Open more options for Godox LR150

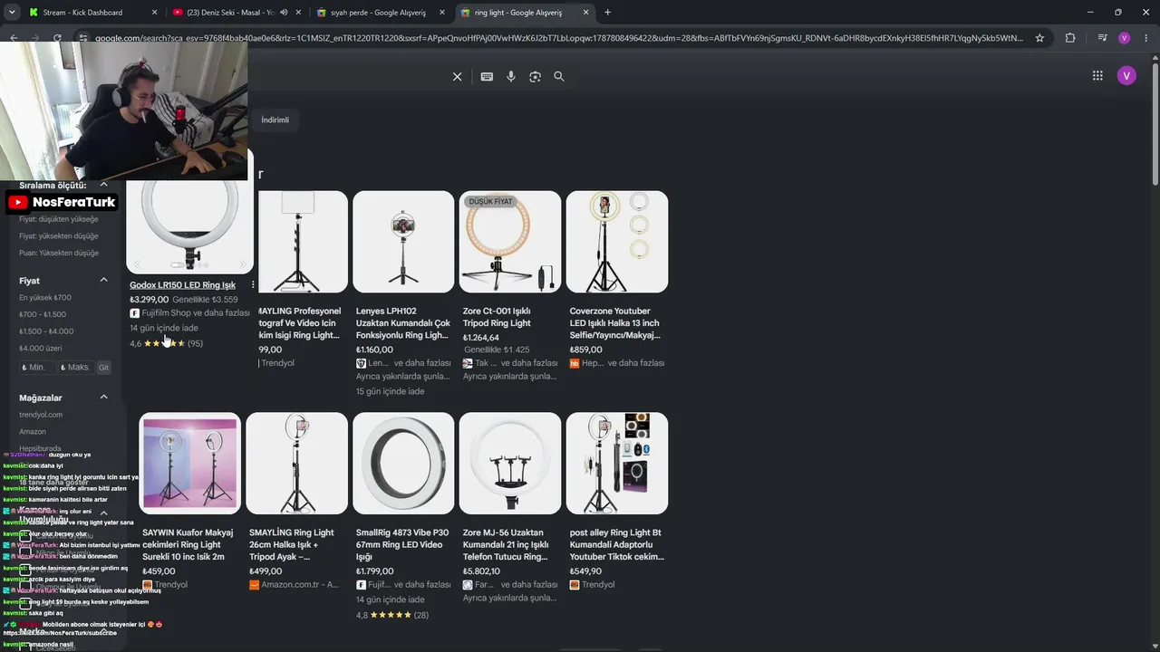point(253,285)
